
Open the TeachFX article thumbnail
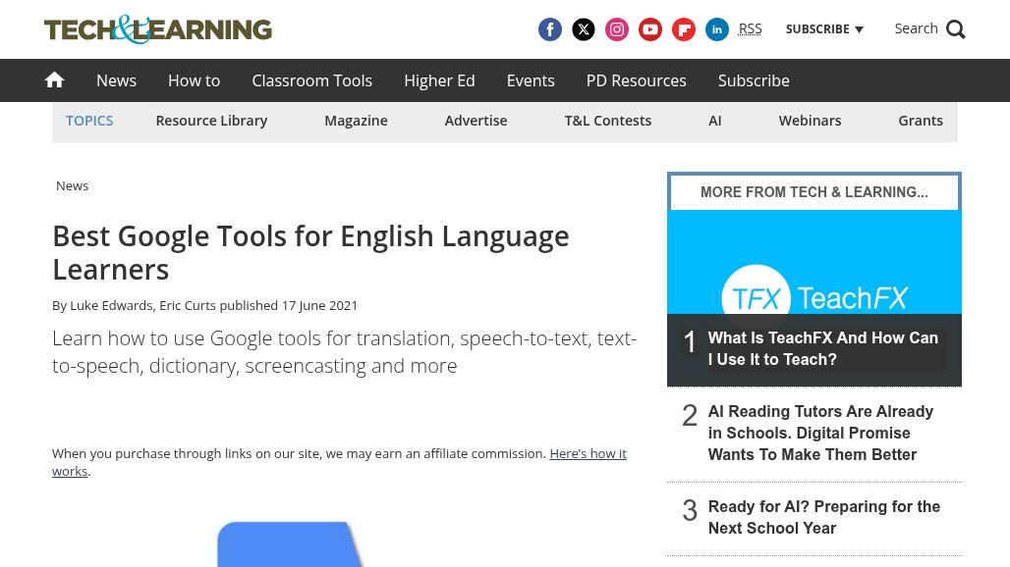814,262
